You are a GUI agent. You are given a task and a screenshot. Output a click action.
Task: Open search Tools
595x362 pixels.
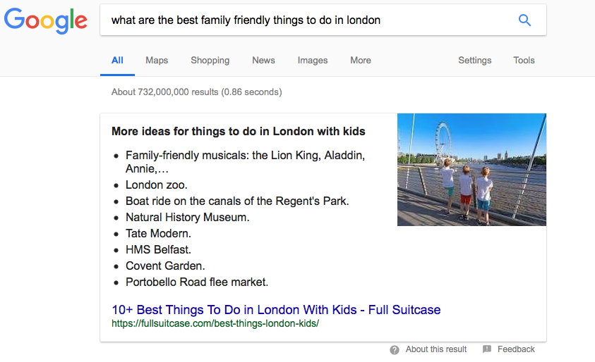point(524,60)
